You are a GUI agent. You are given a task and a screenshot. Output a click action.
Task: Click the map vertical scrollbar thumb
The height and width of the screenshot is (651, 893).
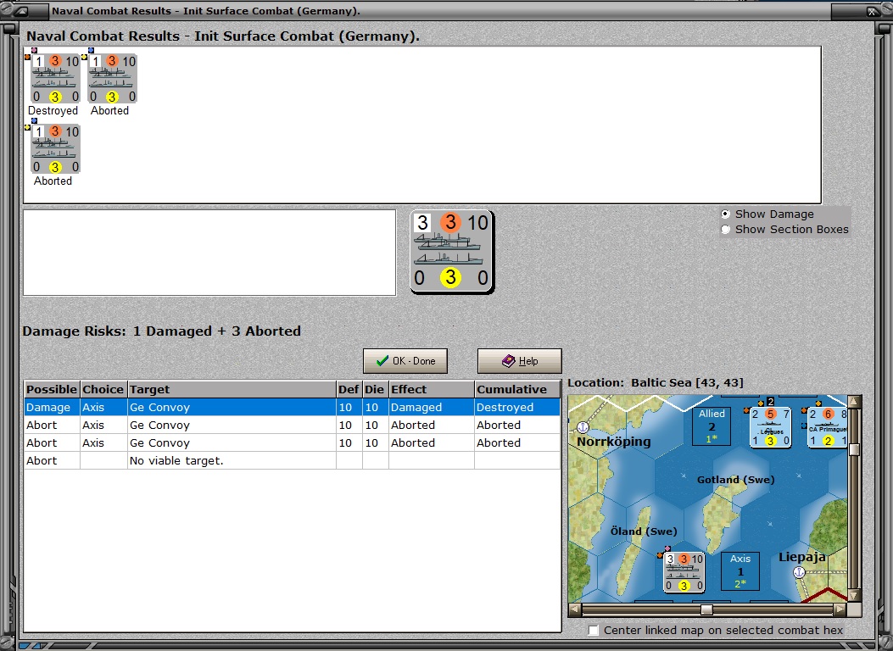point(854,449)
